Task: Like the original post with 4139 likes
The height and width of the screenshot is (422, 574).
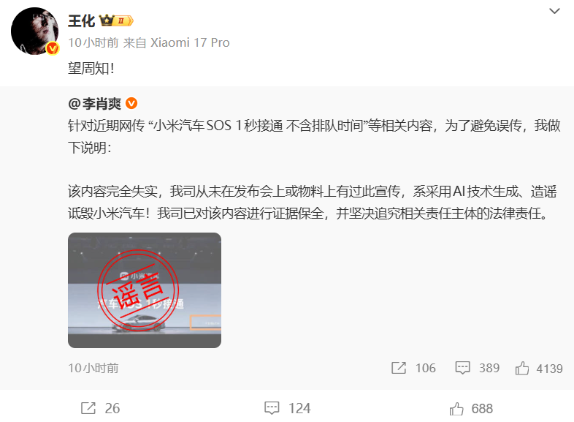Action: pos(539,368)
